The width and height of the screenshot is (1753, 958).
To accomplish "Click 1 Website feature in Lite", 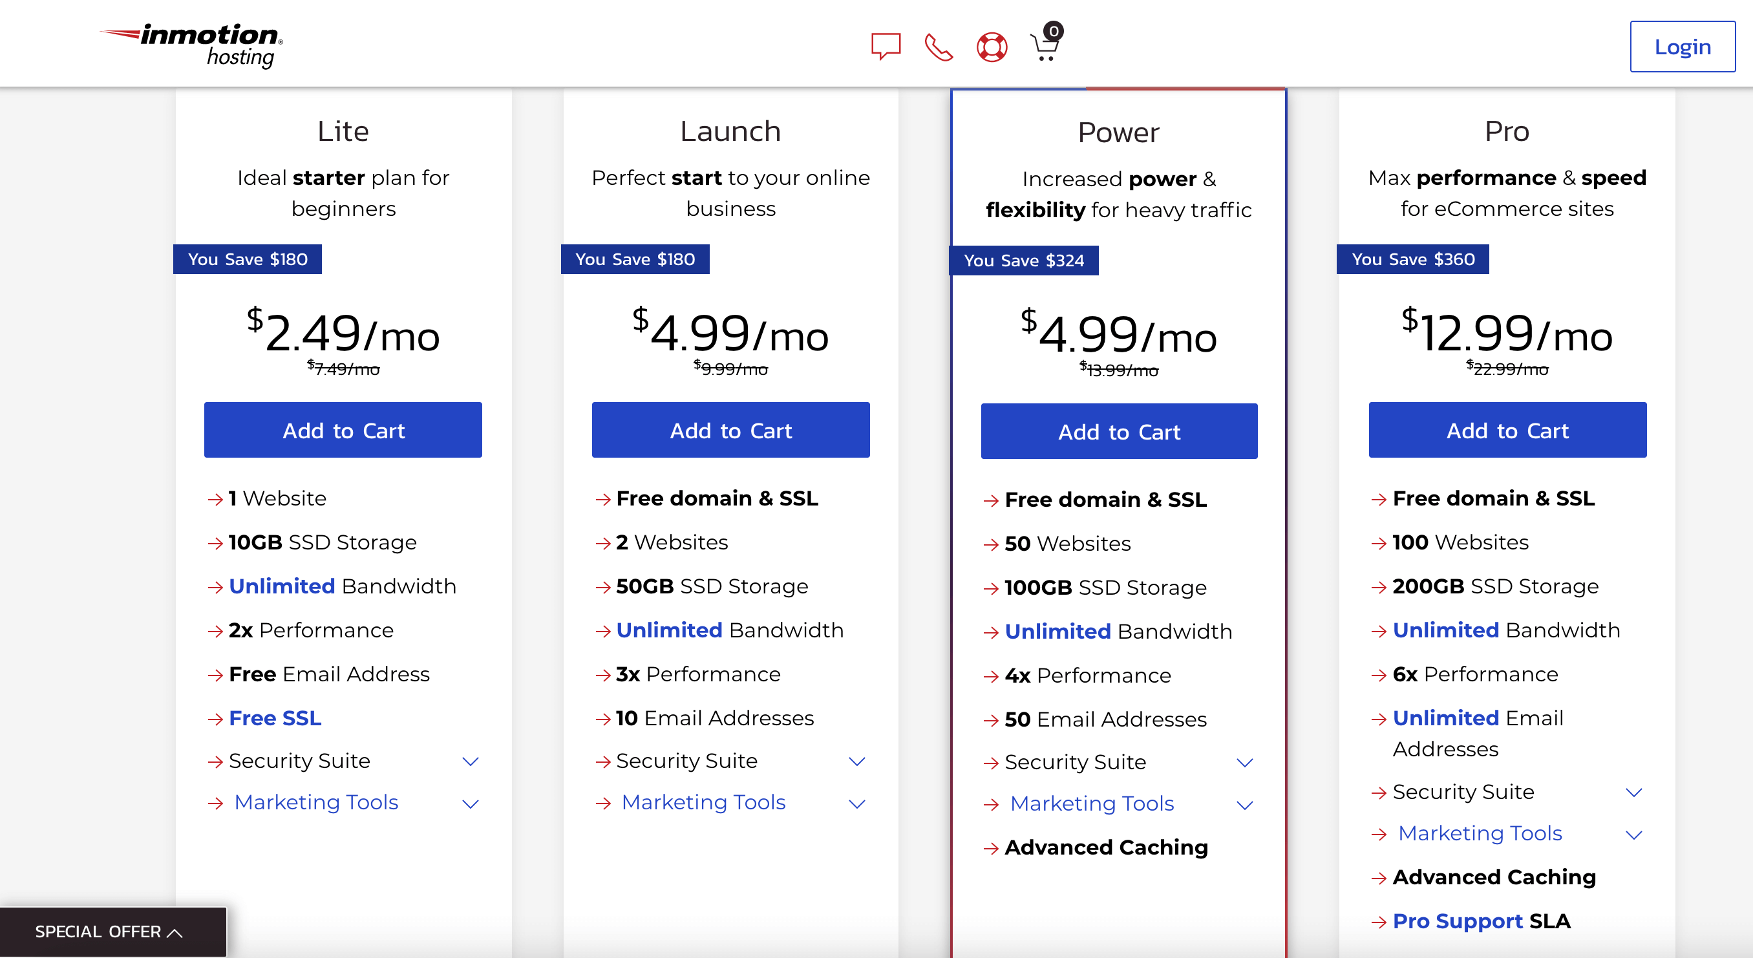I will coord(278,498).
